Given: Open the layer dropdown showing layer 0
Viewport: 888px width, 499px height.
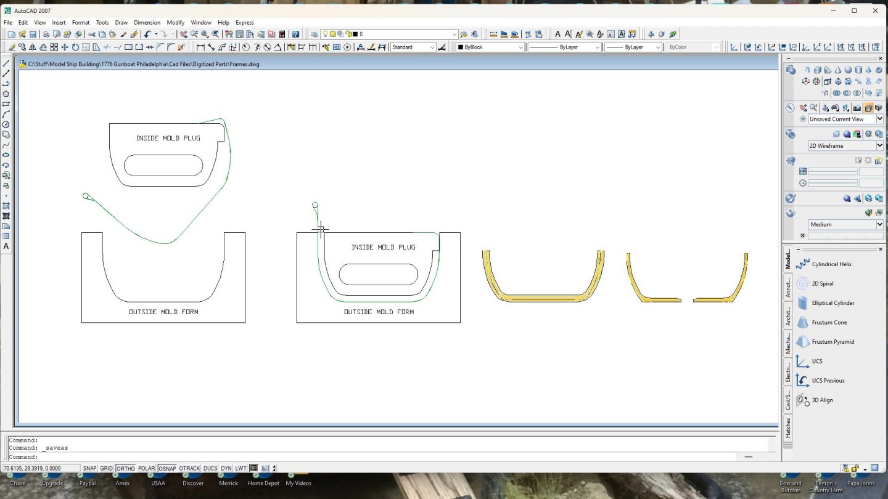Looking at the screenshot, I should [x=389, y=34].
